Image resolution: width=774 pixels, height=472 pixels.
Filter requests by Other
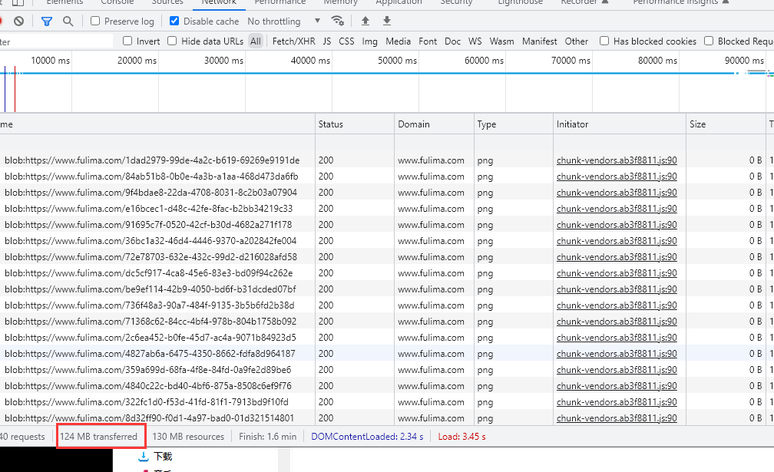click(x=577, y=41)
